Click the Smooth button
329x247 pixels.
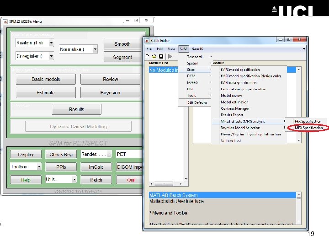(x=122, y=44)
